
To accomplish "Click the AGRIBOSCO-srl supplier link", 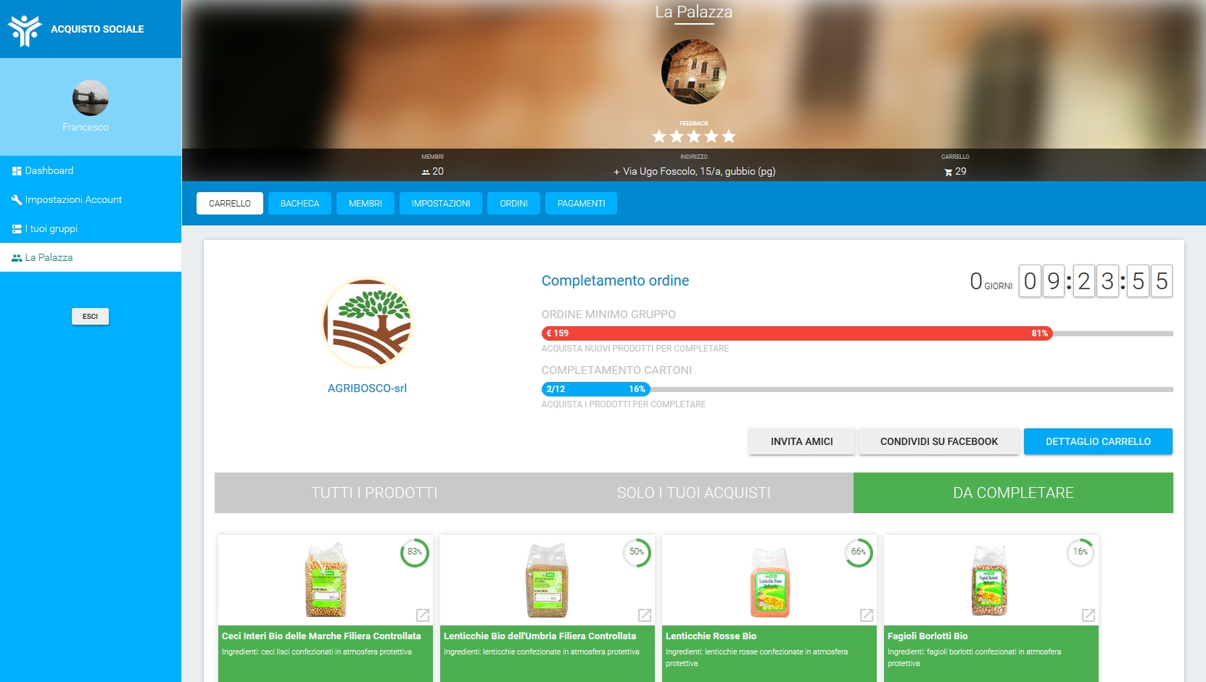I will coord(367,388).
